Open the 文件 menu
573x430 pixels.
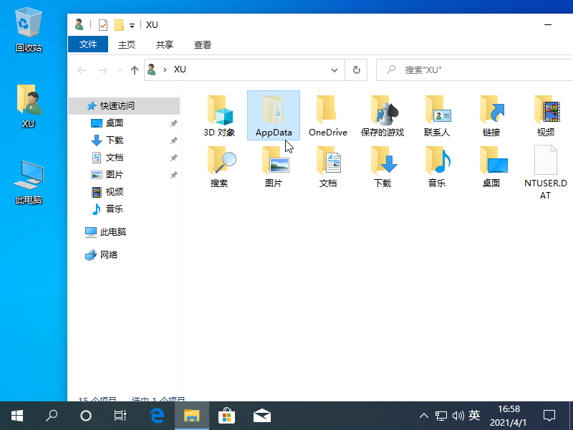point(87,44)
